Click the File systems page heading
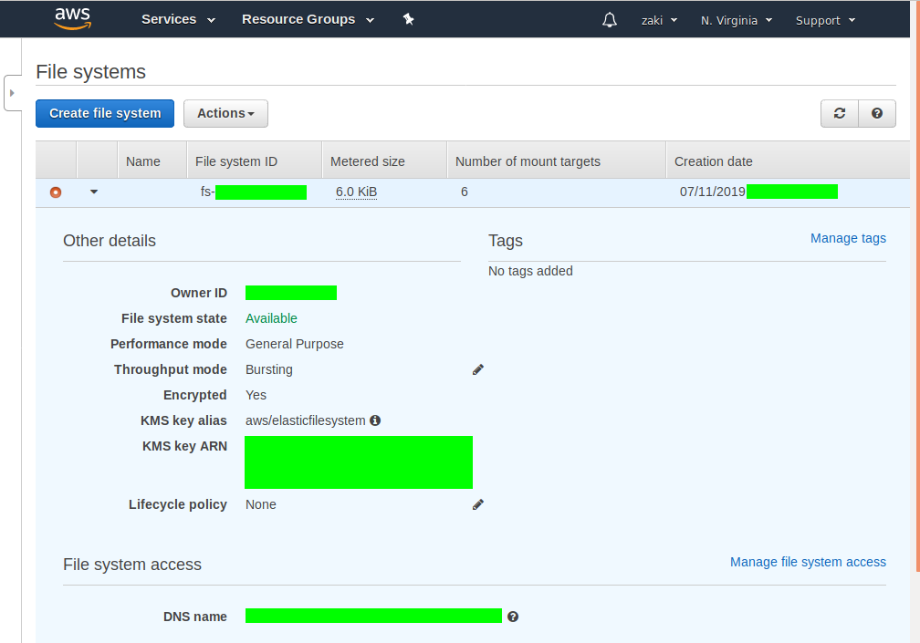This screenshot has height=643, width=920. pyautogui.click(x=90, y=71)
